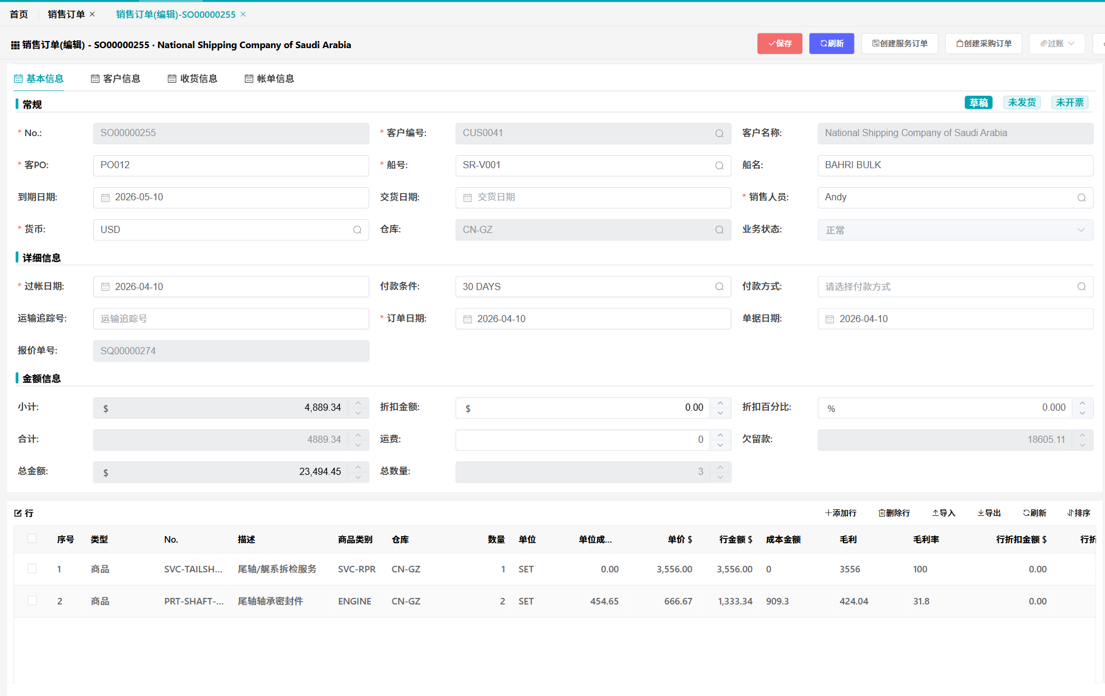Click the 创建采购订单 button

tap(983, 43)
